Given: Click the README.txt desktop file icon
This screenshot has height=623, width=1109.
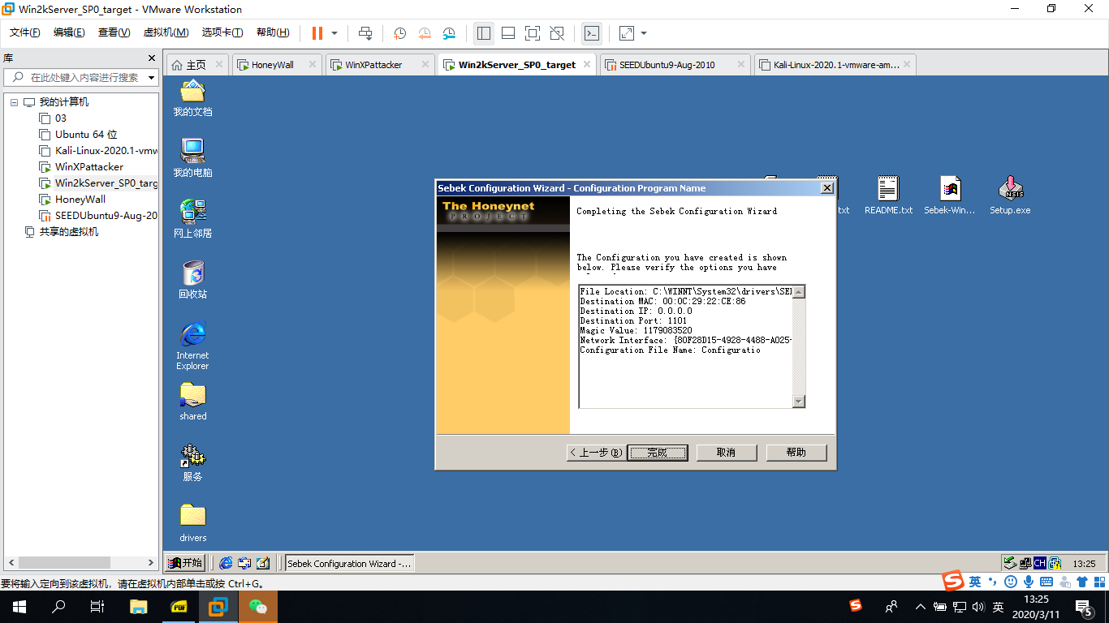Looking at the screenshot, I should click(x=888, y=195).
